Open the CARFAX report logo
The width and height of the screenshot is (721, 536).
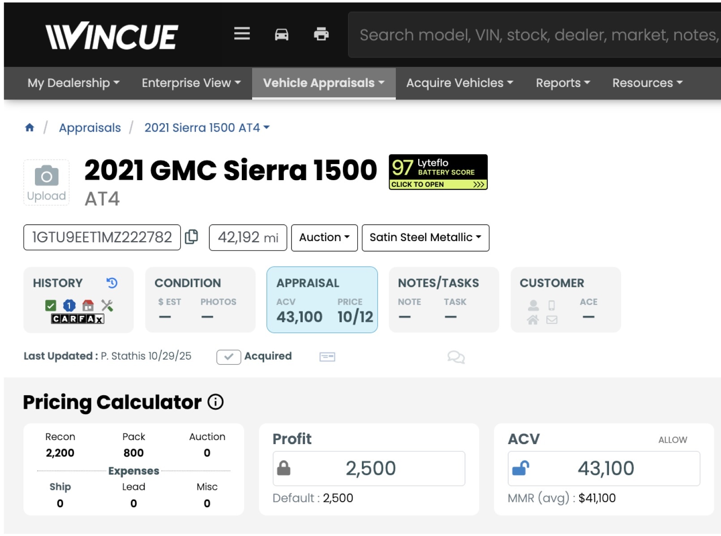[77, 319]
